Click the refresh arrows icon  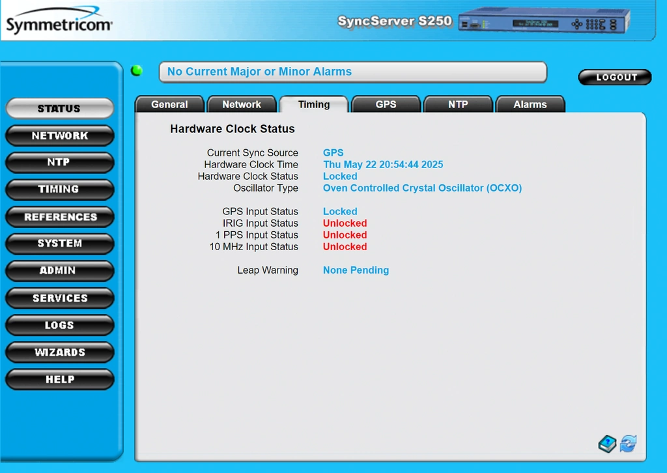click(628, 444)
